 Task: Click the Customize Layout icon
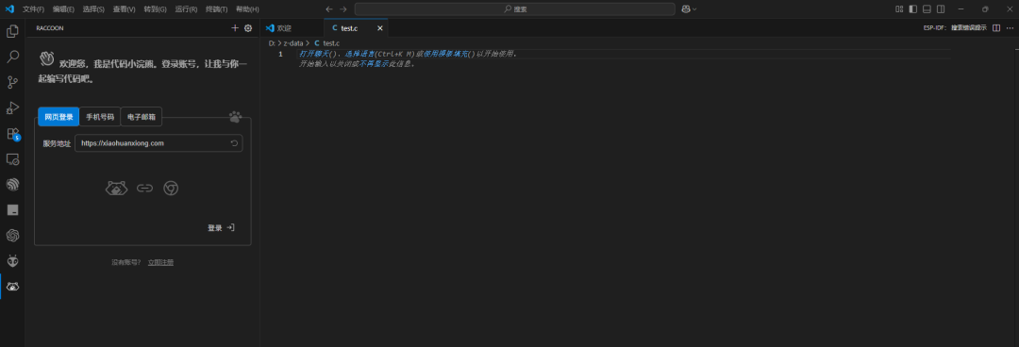pyautogui.click(x=899, y=9)
